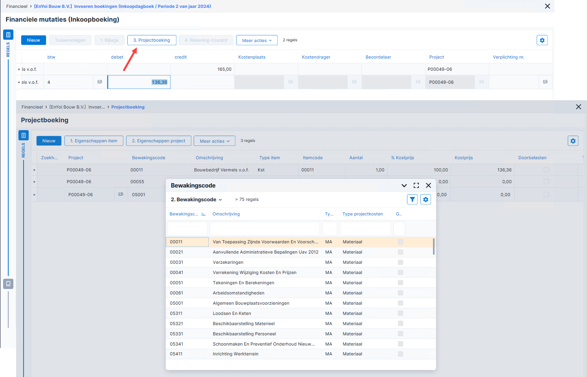
Task: Open settings gear of Financiele mutaties grid
Action: click(542, 40)
